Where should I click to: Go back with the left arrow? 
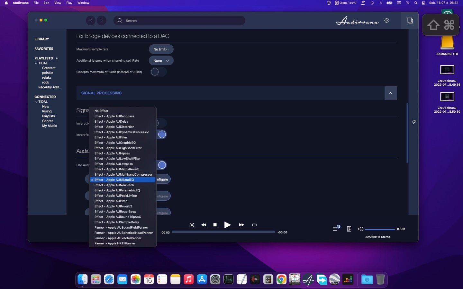pos(91,21)
